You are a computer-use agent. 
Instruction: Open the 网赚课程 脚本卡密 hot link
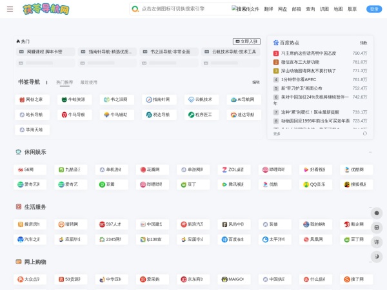click(x=45, y=52)
